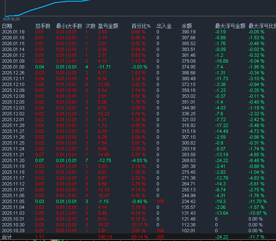The width and height of the screenshot is (276, 241).
Task: Click the 2025.10.29 chart date label
Action: pos(11,19)
